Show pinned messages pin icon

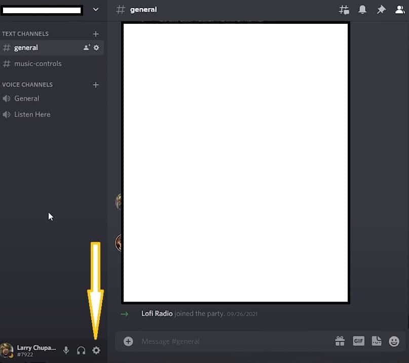381,10
